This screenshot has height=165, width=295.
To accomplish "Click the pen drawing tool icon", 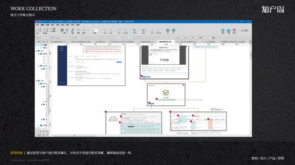I will [78, 30].
